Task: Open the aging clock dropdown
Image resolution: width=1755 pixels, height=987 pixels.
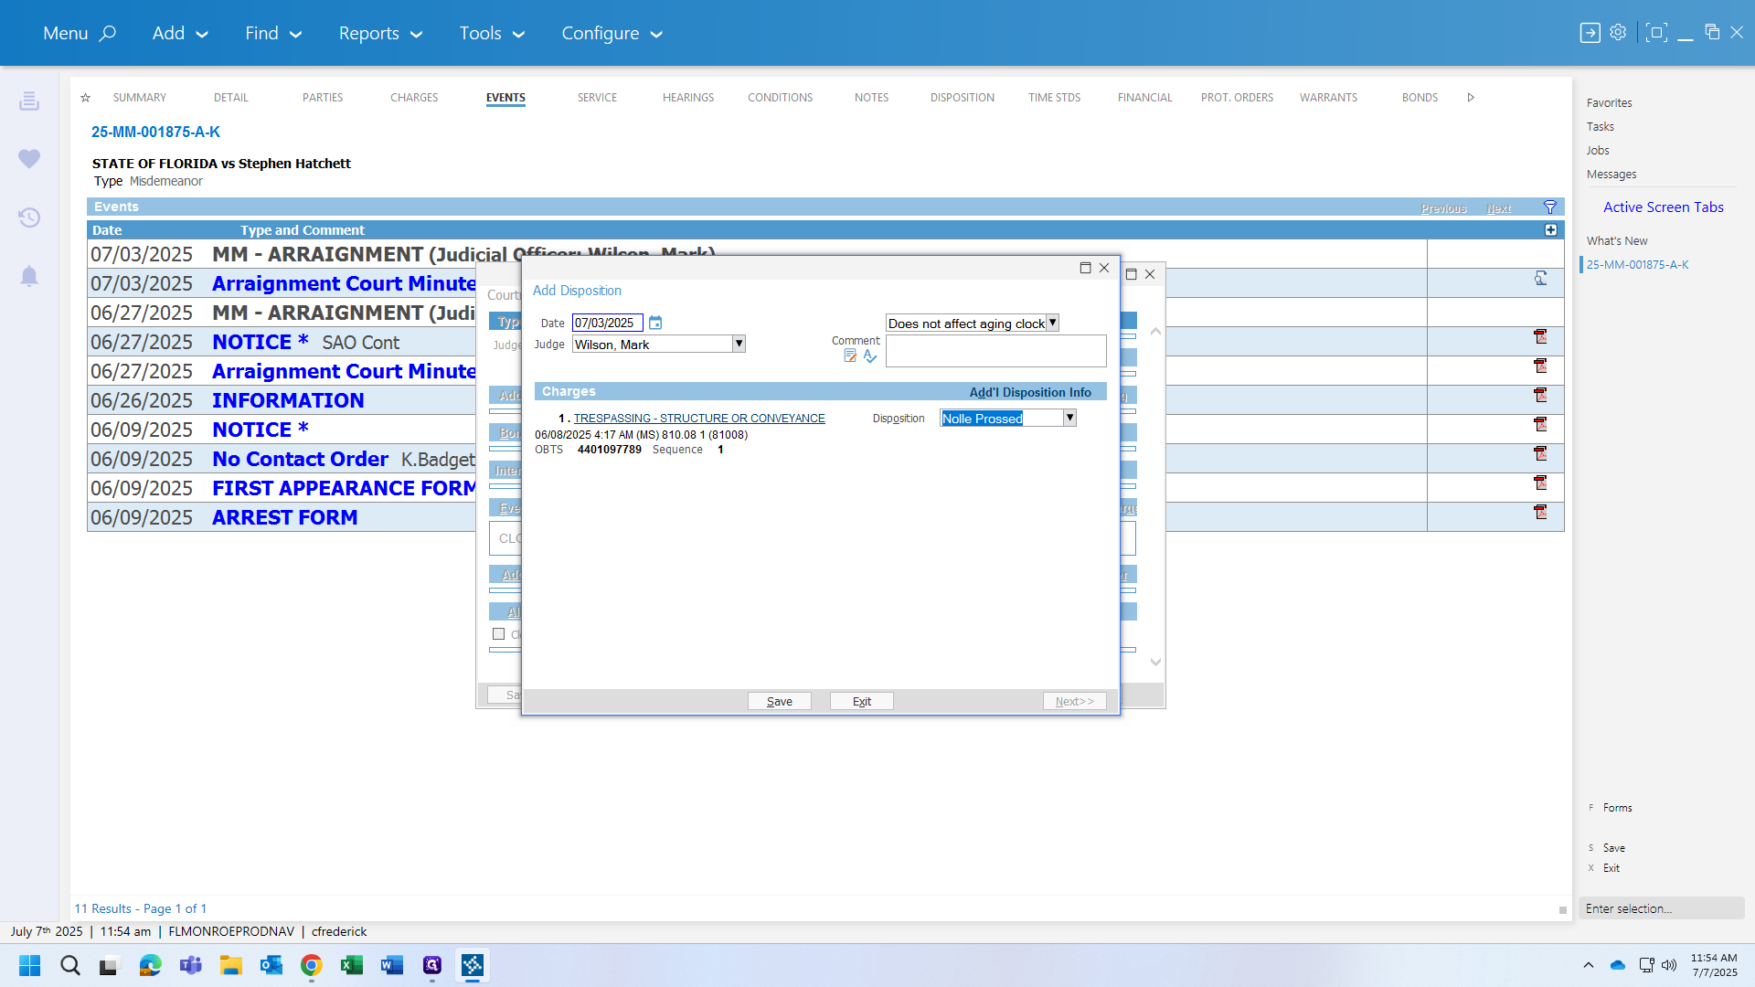Action: click(x=1053, y=323)
